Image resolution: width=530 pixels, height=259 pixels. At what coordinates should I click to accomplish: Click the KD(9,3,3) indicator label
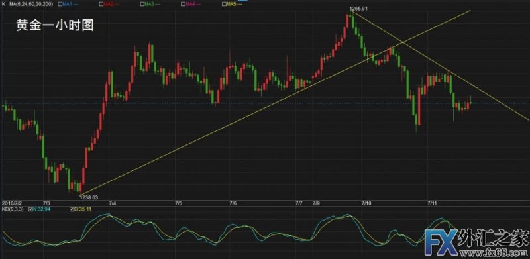[12, 209]
